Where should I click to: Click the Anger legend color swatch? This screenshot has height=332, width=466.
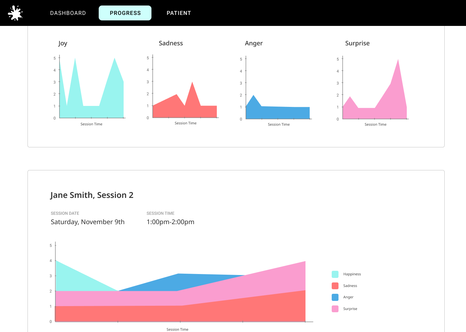[x=335, y=297]
